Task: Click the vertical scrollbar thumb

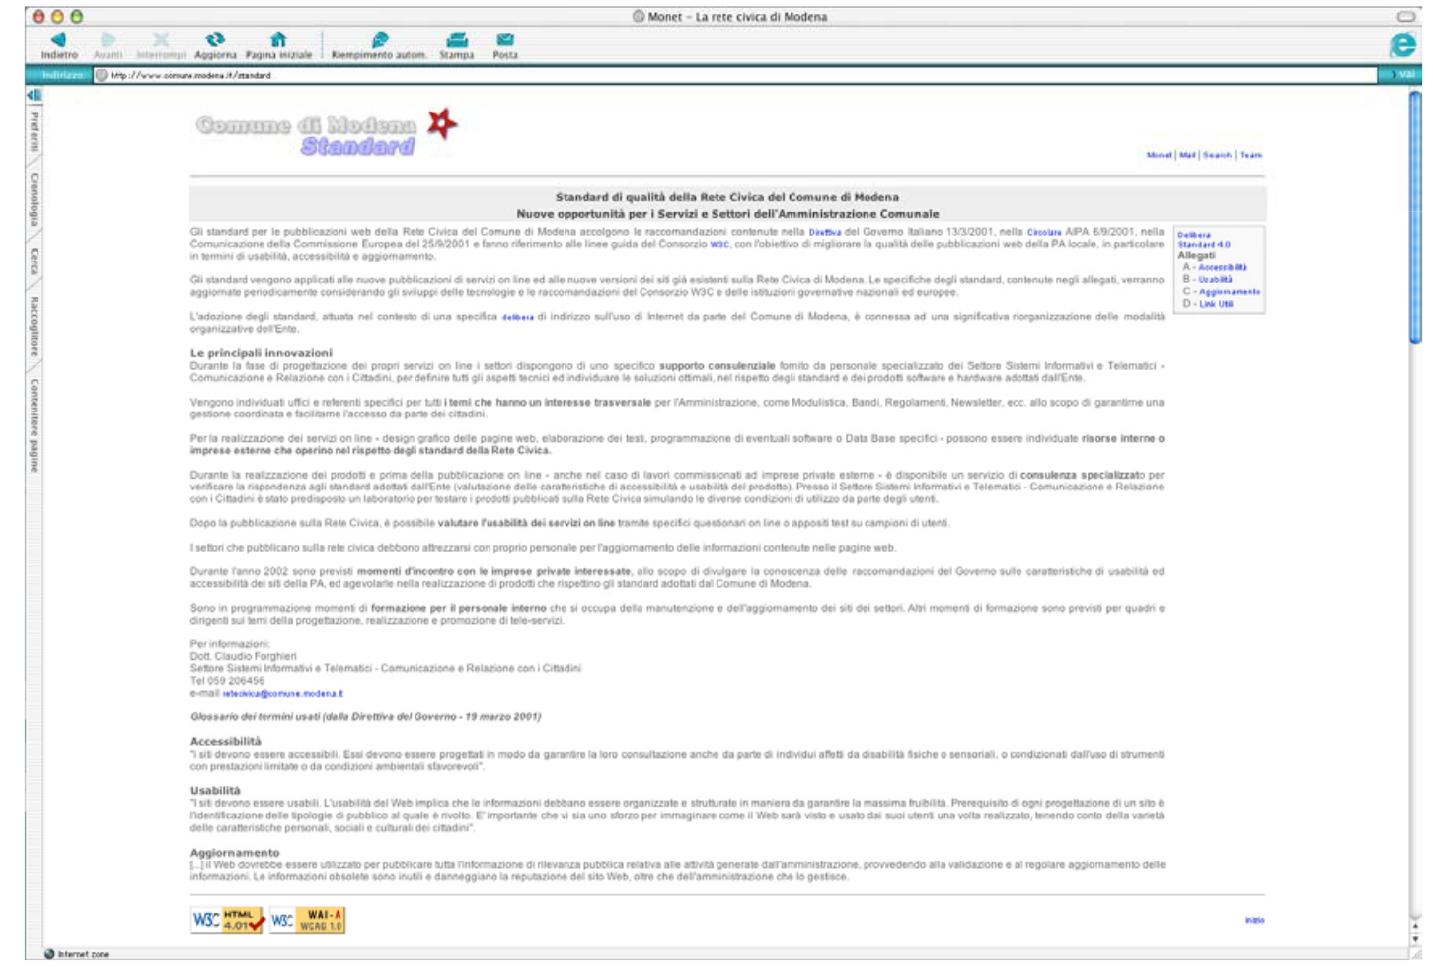Action: (1415, 217)
